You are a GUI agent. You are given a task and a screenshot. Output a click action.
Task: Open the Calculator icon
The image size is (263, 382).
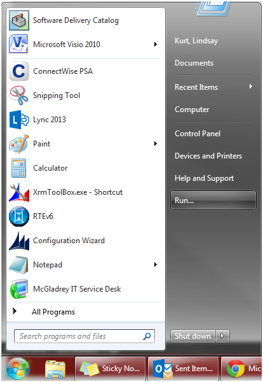(19, 168)
